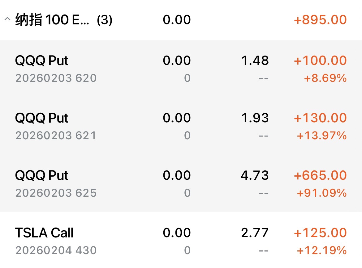
Task: Click the 4.73 cost price value
Action: 255,175
